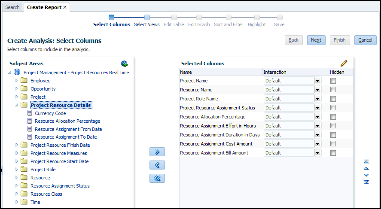The height and width of the screenshot is (209, 381).
Task: Click the remove all columns double arrow
Action: [157, 179]
